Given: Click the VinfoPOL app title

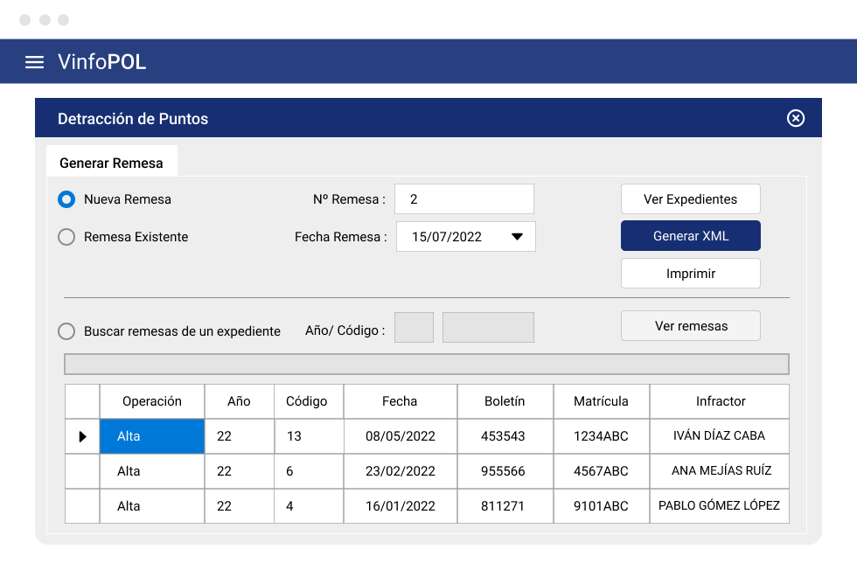Looking at the screenshot, I should click(x=102, y=62).
